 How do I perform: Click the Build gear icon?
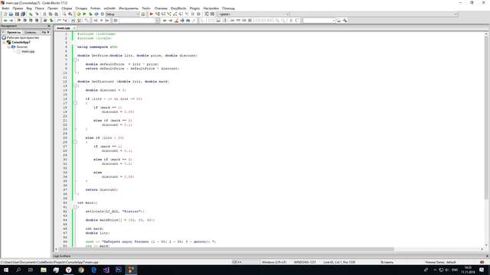pyautogui.click(x=79, y=14)
